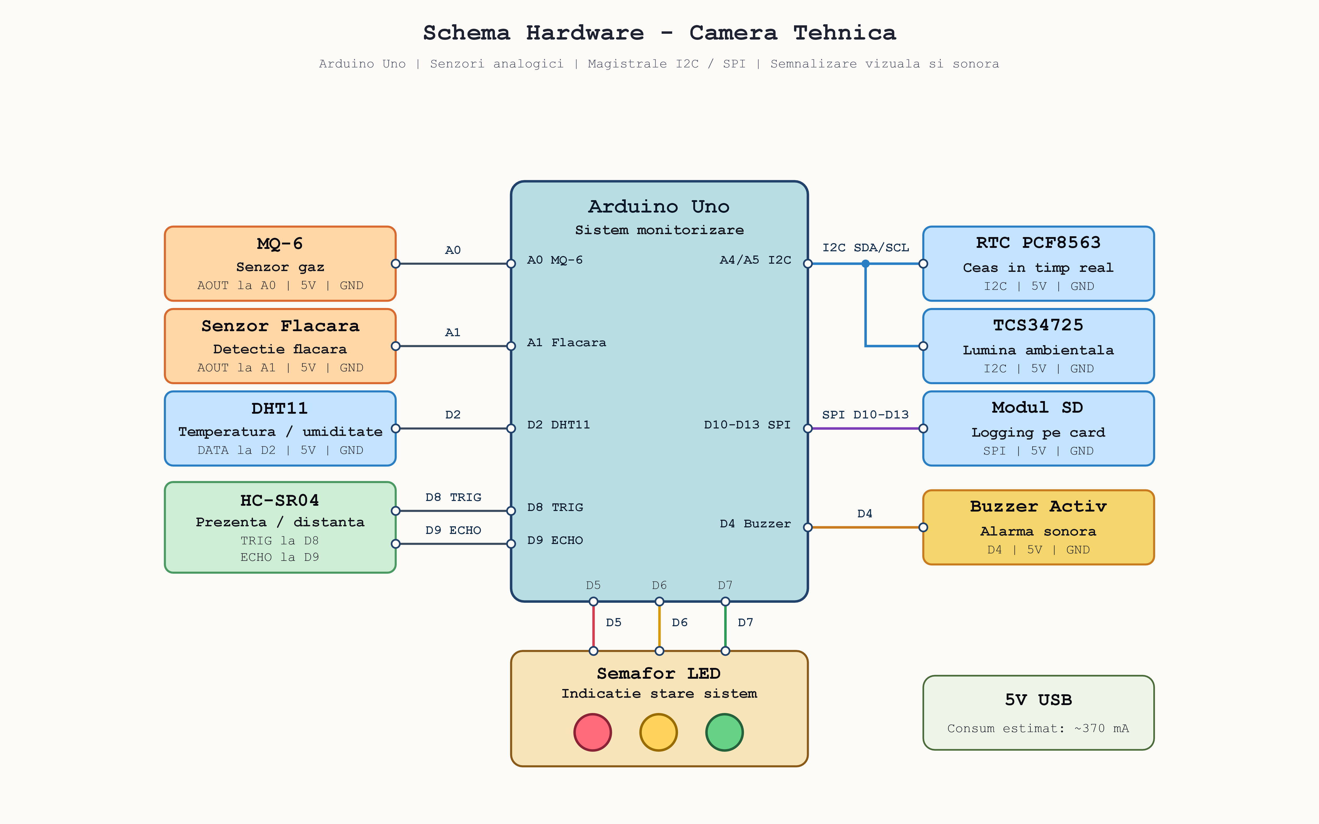1319x824 pixels.
Task: Select the "Ceas in timp real" label
Action: pyautogui.click(x=1038, y=268)
